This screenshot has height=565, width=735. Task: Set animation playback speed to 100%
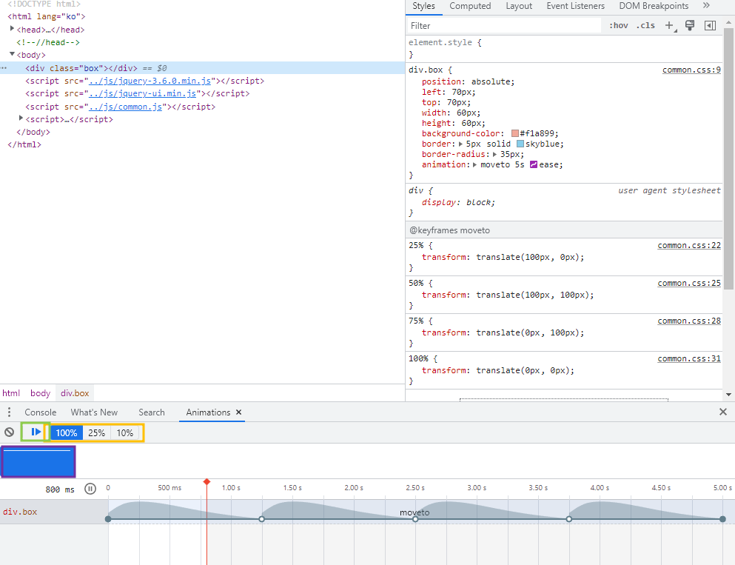coord(66,432)
